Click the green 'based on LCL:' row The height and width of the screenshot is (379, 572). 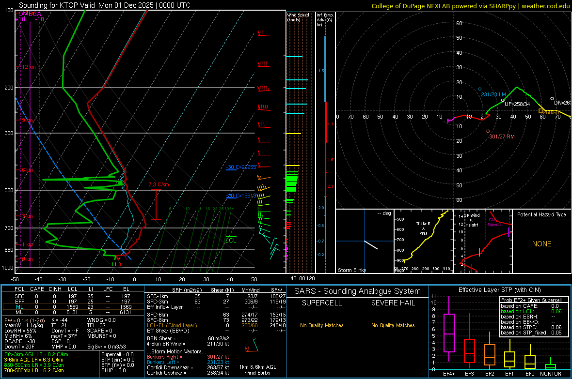[x=531, y=311]
